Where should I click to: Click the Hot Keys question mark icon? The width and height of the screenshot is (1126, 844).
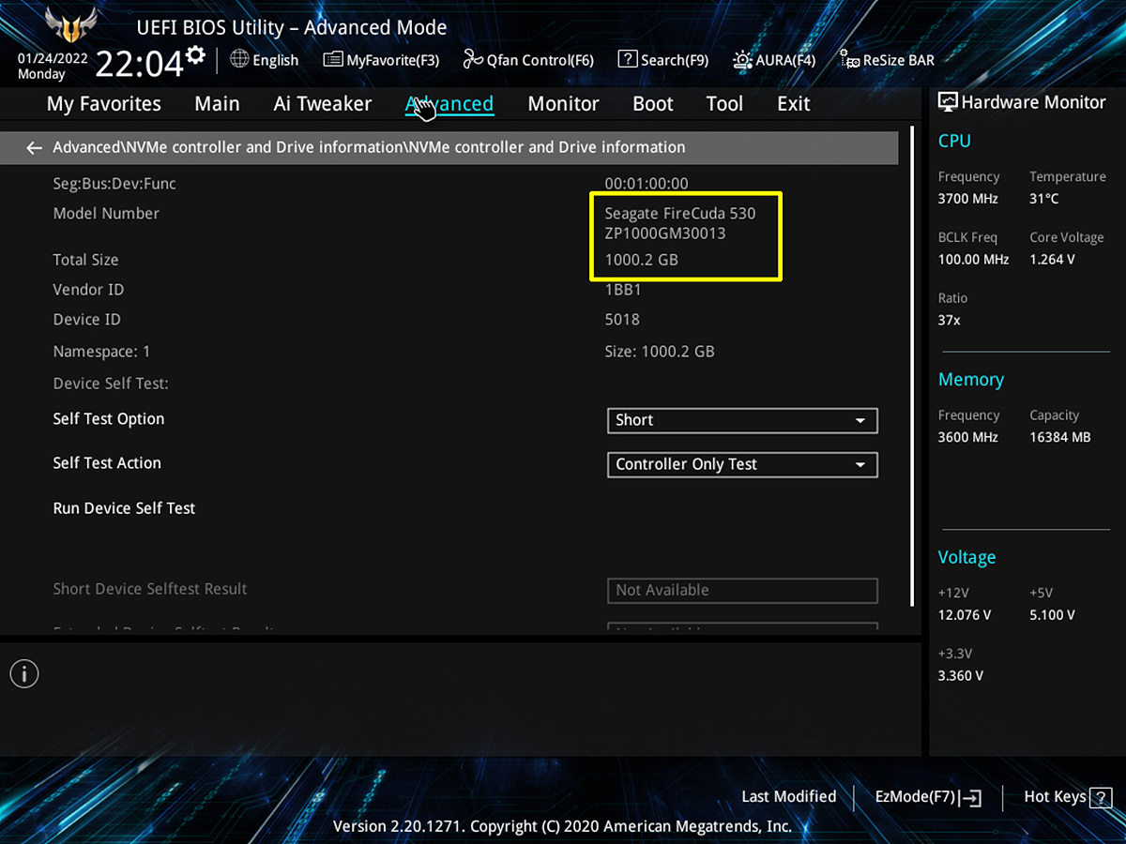tap(1101, 797)
